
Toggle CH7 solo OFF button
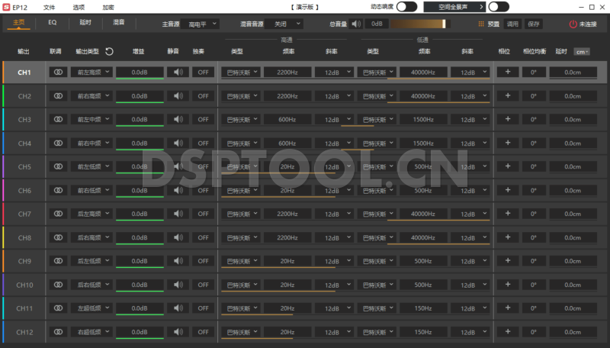[203, 214]
